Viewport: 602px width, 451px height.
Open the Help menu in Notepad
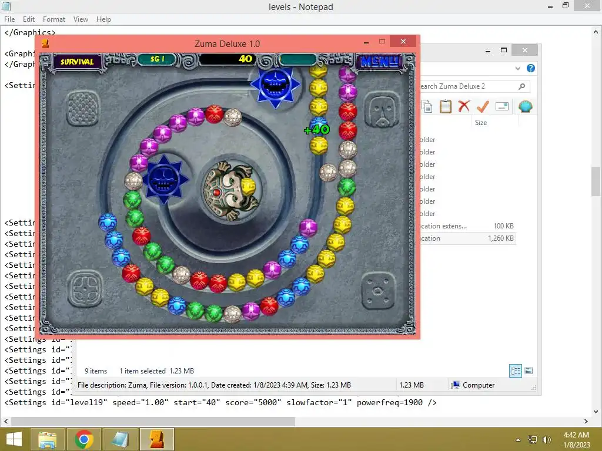pos(103,19)
